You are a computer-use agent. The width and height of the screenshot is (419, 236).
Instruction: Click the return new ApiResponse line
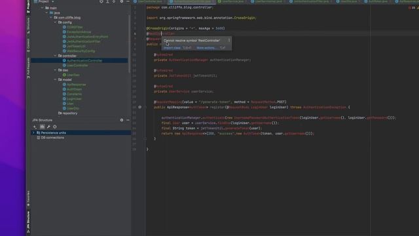pos(238,134)
